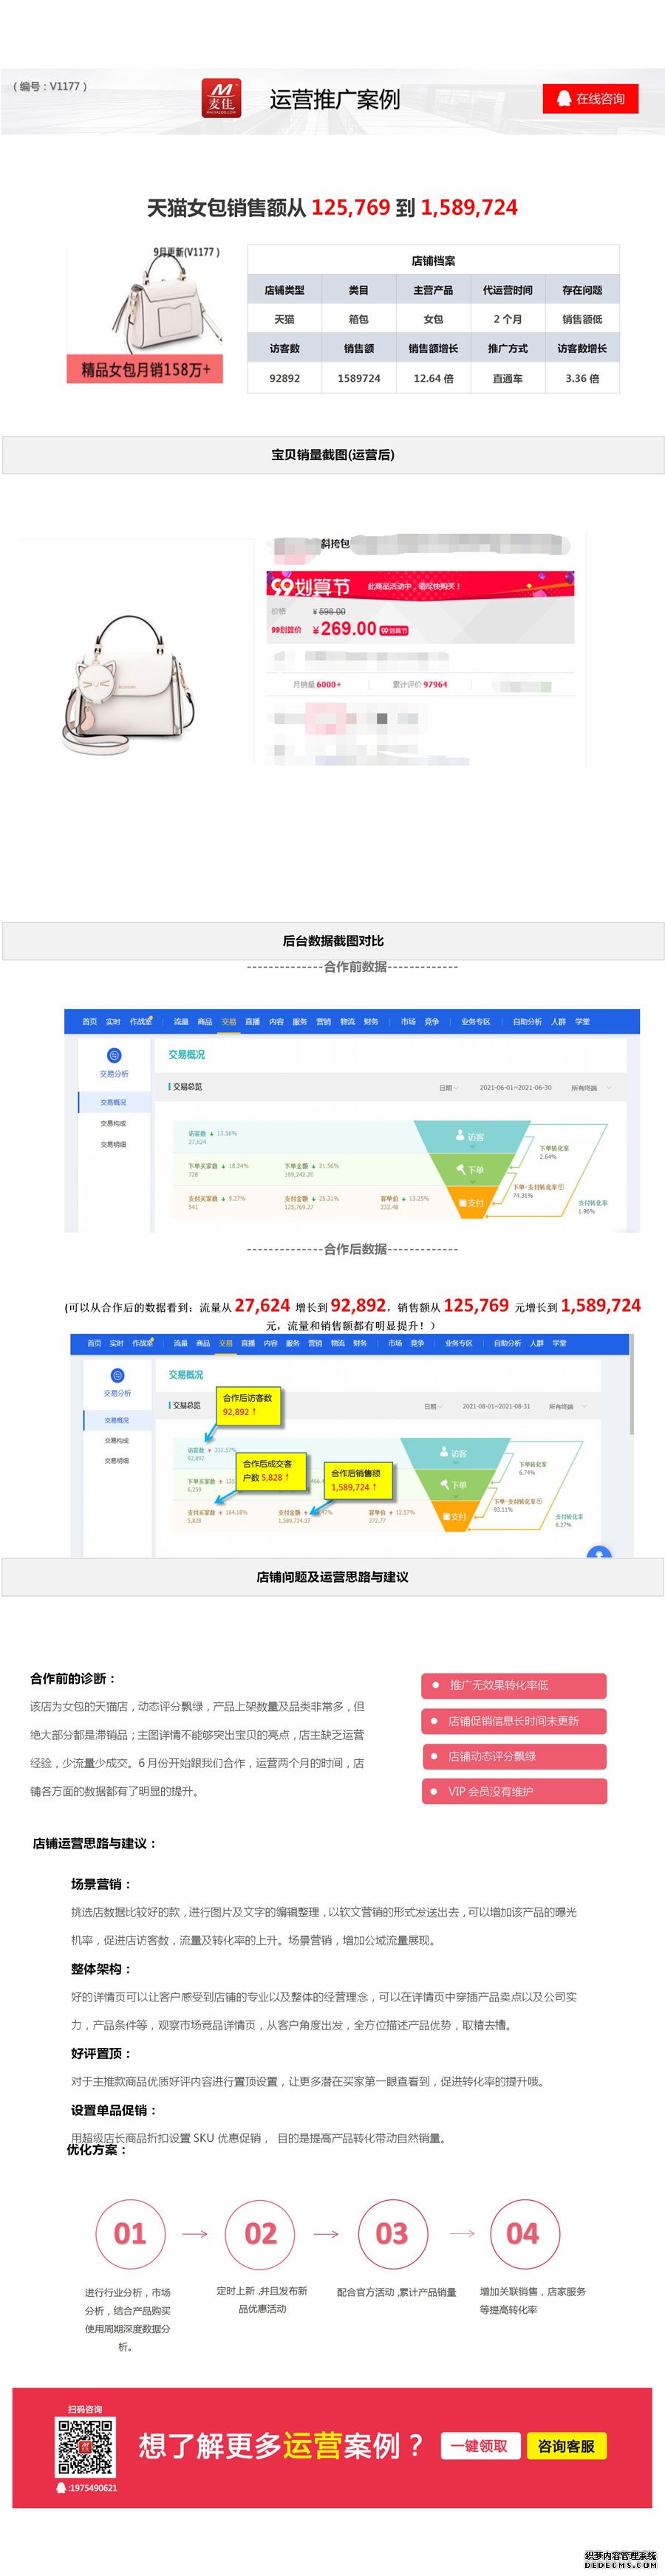Open 交易 tab in the before-cooperation screenshot
Viewport: 665px width, 2576px height.
(x=229, y=1022)
